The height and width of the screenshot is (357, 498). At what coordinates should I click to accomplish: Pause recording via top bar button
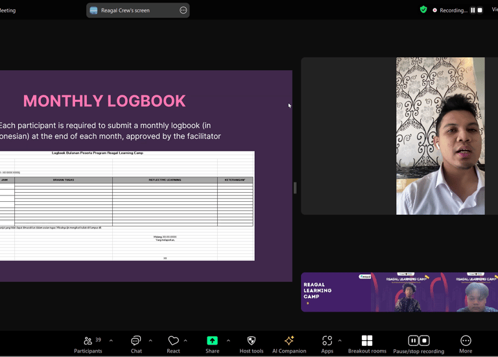click(473, 10)
